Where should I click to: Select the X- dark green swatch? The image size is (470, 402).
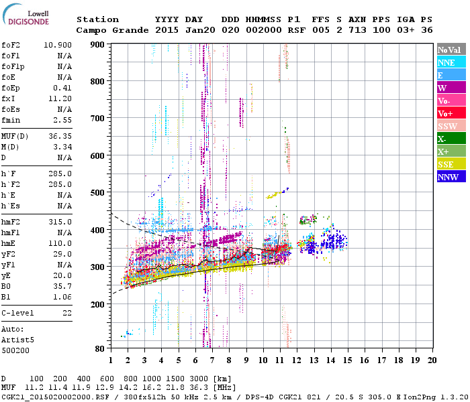451,139
